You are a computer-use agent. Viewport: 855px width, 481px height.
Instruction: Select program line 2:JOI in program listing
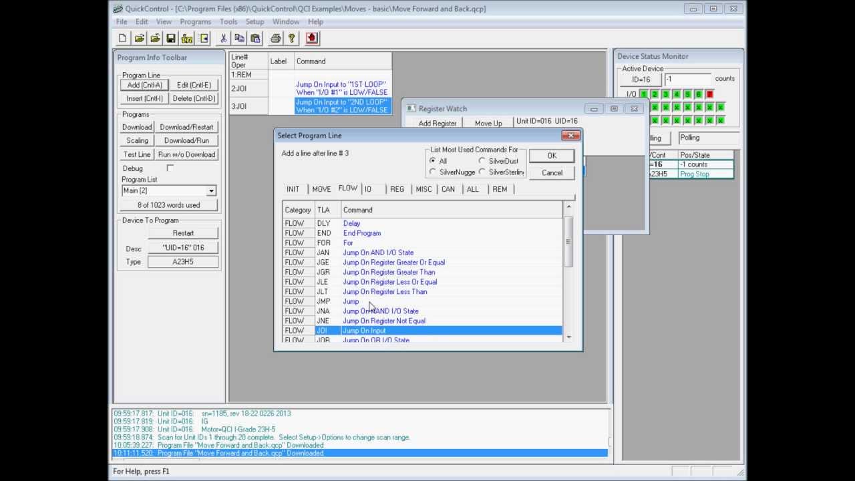(x=311, y=88)
